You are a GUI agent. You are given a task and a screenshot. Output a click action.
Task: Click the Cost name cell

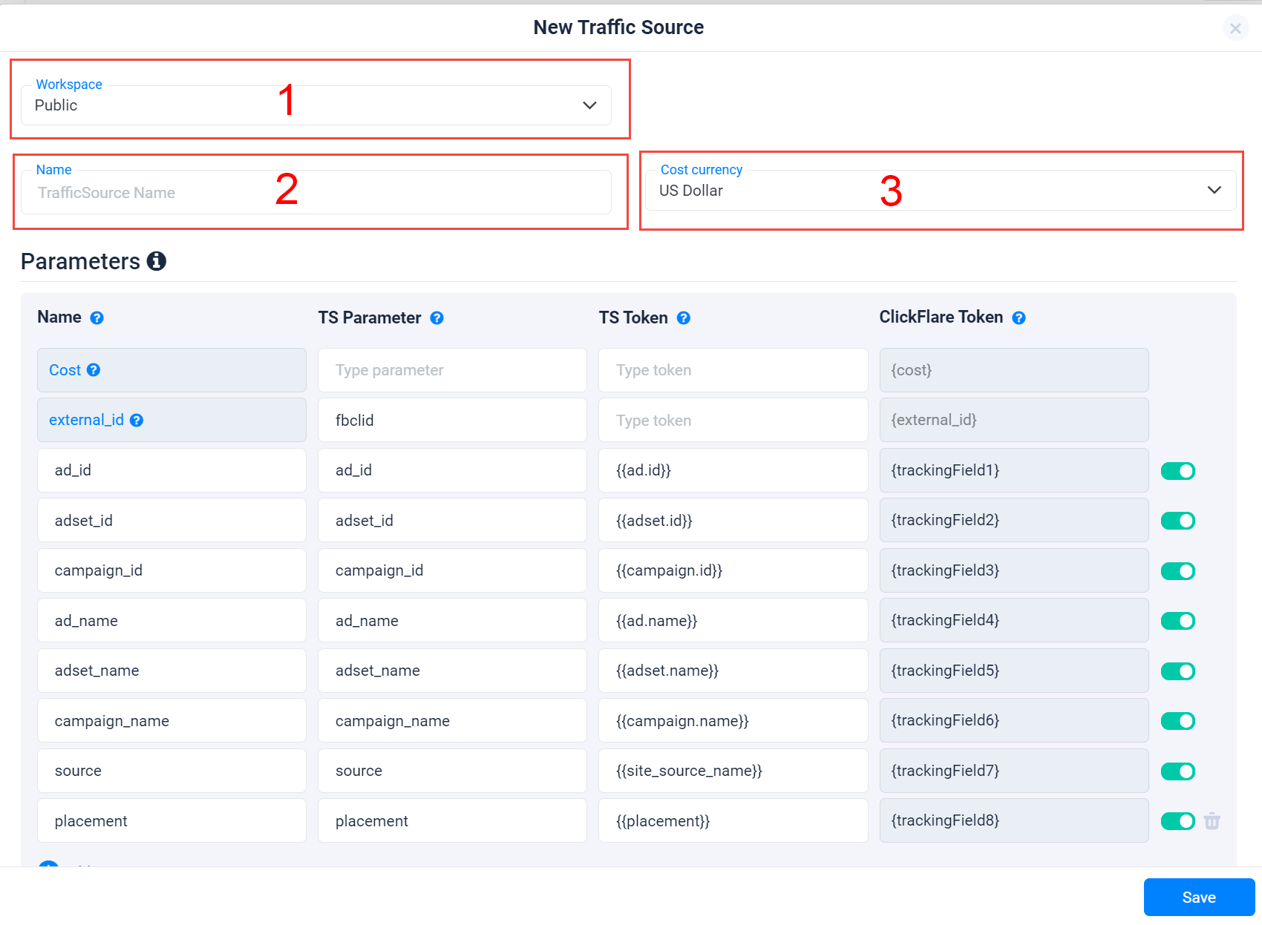[171, 370]
